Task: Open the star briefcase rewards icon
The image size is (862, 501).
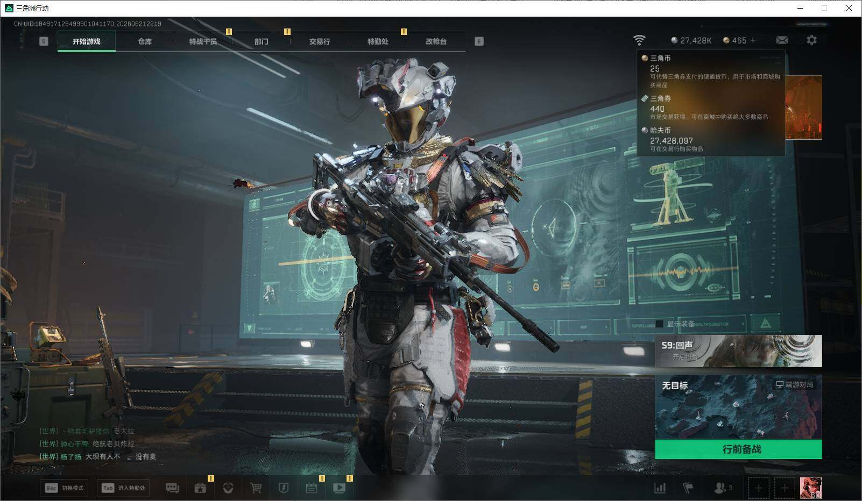Action: (200, 488)
